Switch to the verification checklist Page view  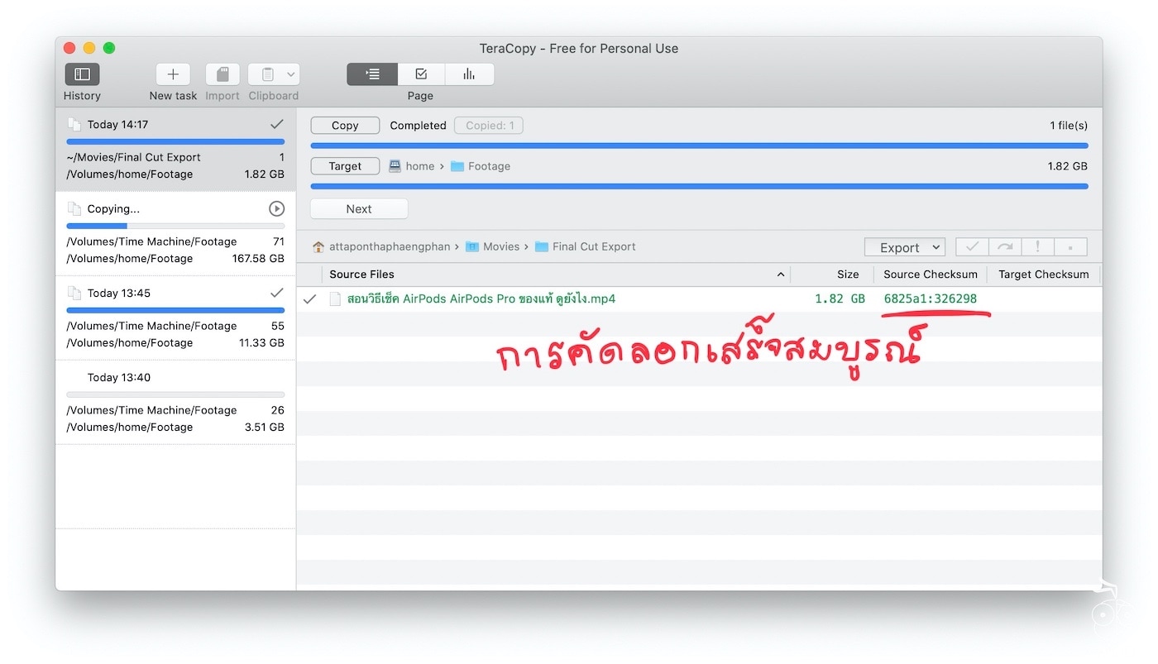click(x=420, y=74)
